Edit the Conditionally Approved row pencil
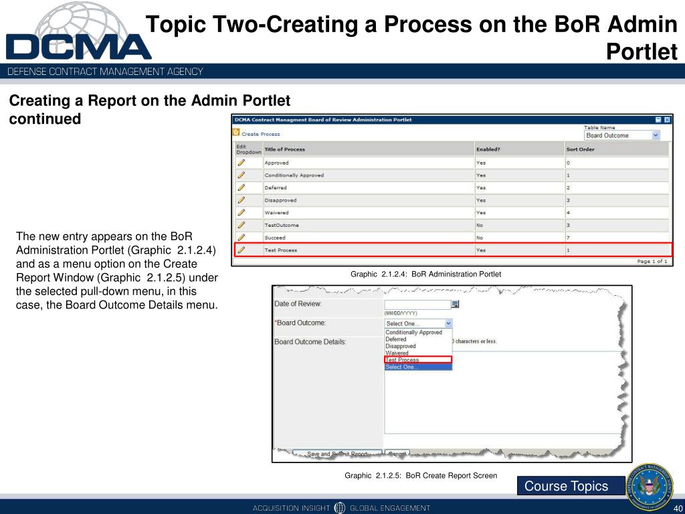 [x=241, y=175]
